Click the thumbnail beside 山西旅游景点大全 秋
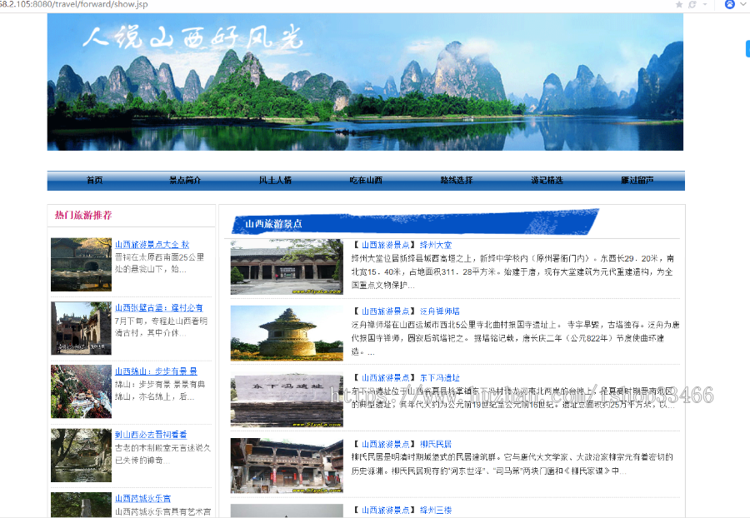The image size is (750, 518). click(x=82, y=265)
